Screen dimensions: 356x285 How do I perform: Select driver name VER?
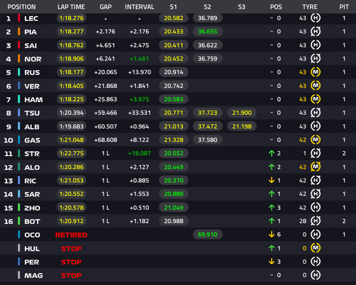pos(32,86)
